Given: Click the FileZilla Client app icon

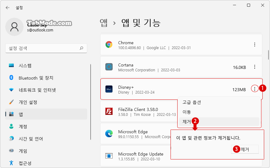Looking at the screenshot, I should 109,111.
